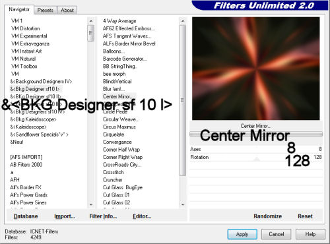Select VM Natural category
This screenshot has width=330, height=244.
[23, 59]
